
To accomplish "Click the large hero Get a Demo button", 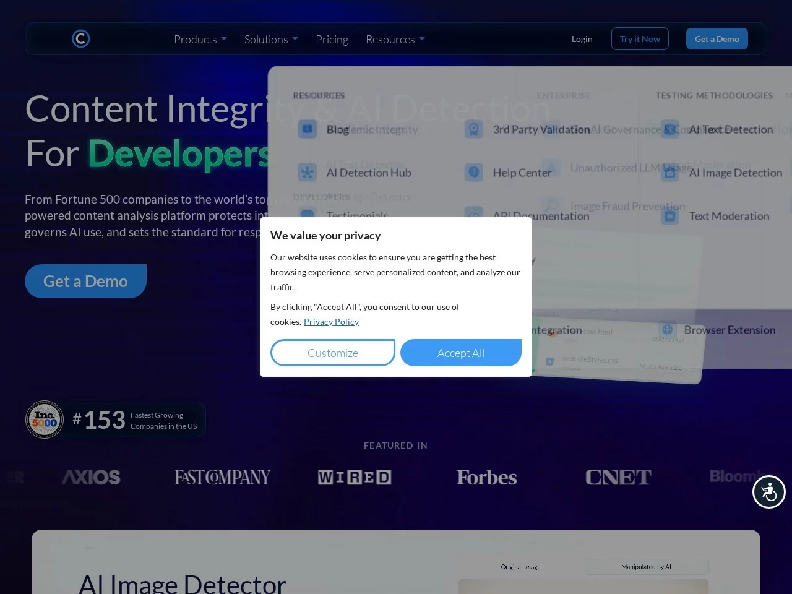I will pyautogui.click(x=85, y=282).
